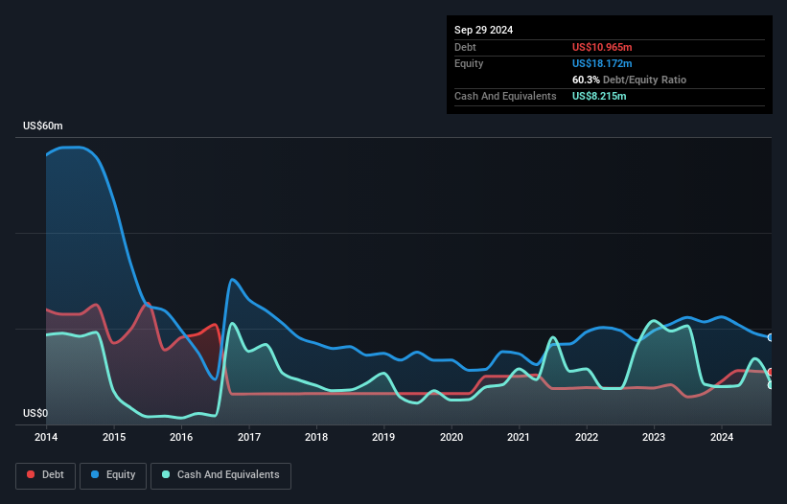Click the 2018 x-axis label
Screen dimensions: 787x504
coord(316,437)
